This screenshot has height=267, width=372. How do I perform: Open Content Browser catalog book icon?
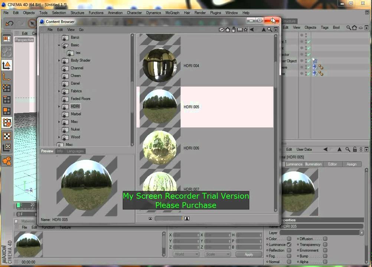click(x=240, y=30)
